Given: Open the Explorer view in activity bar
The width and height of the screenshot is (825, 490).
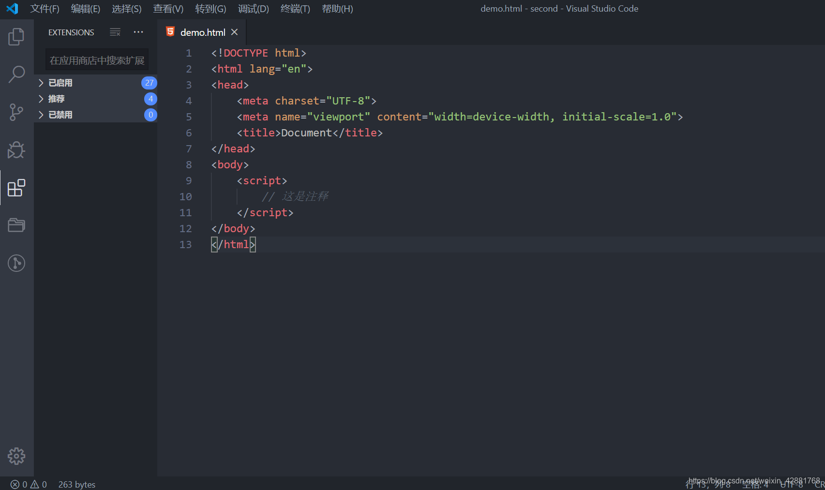Looking at the screenshot, I should pos(16,37).
